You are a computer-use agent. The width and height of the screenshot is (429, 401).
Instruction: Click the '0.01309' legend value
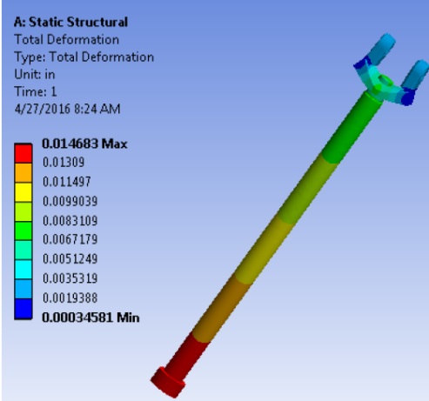[x=64, y=162]
